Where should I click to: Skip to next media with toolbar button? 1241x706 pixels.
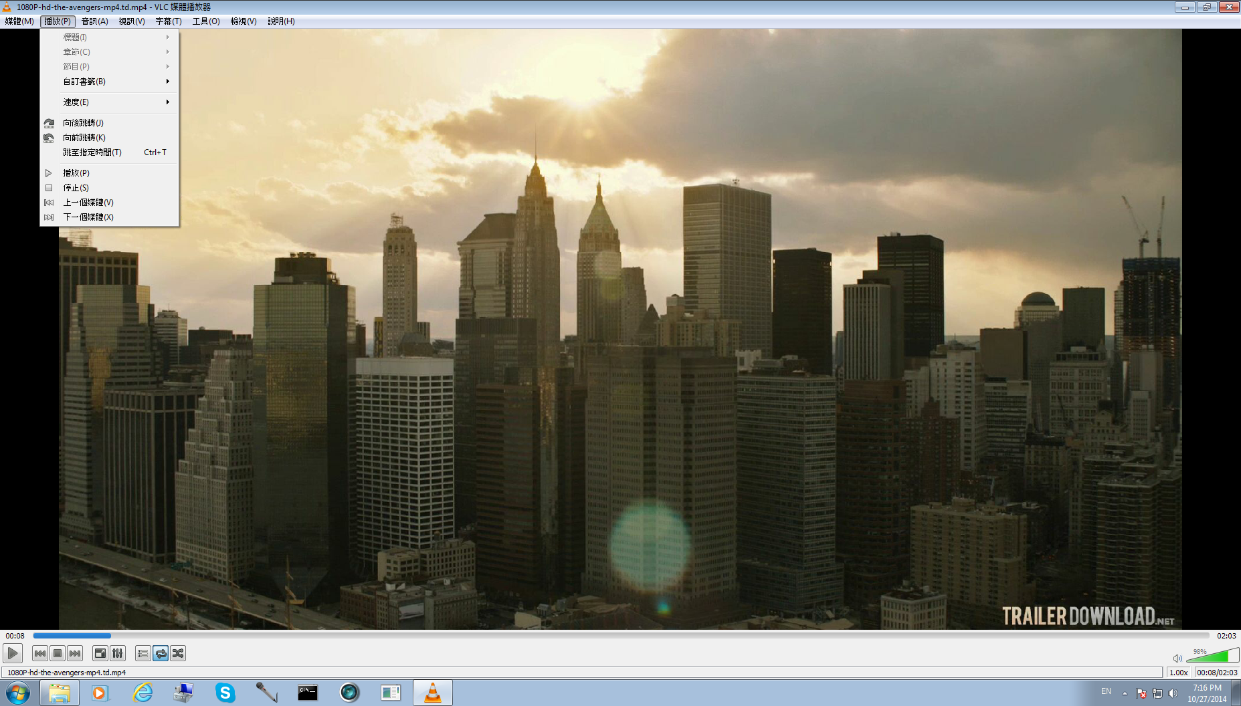[x=75, y=653]
